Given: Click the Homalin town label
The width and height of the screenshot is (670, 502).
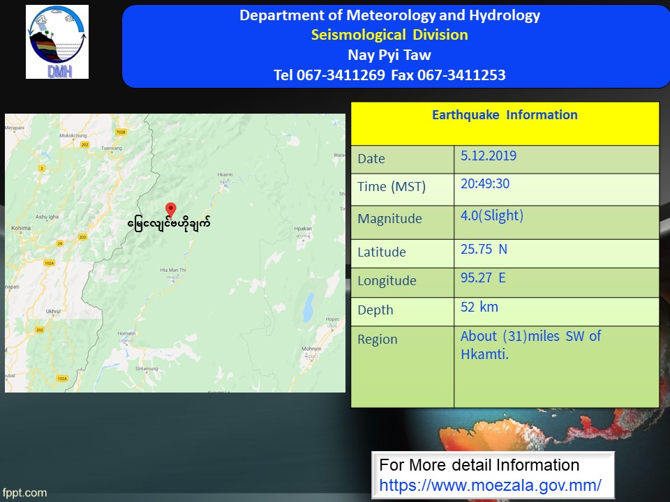Looking at the screenshot, I should [126, 334].
